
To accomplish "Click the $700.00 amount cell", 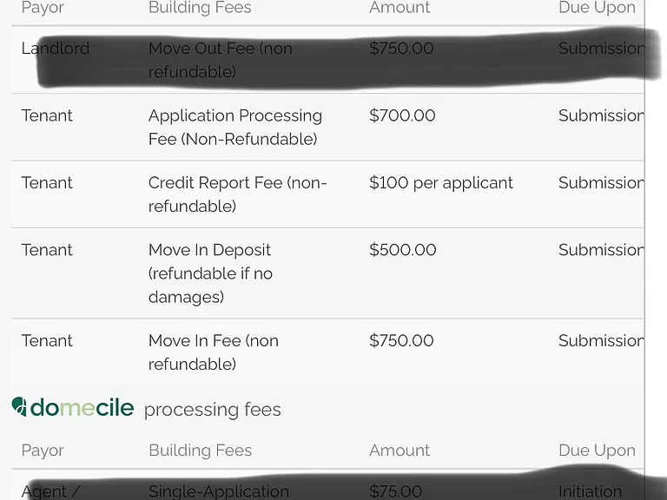I will click(402, 115).
